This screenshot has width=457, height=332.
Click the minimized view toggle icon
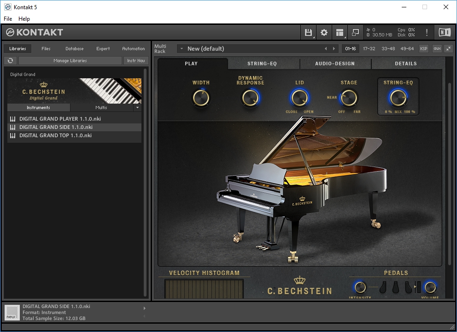[x=355, y=32]
